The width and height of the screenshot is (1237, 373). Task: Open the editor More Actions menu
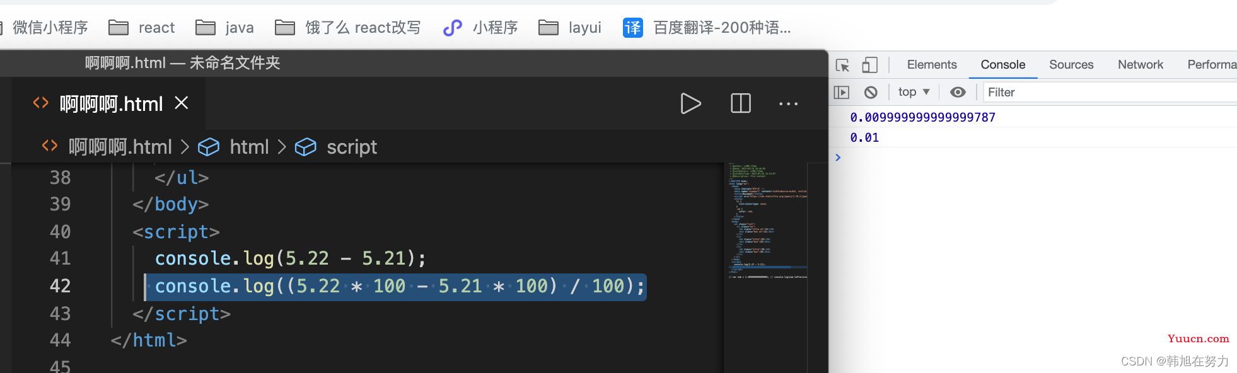coord(789,103)
